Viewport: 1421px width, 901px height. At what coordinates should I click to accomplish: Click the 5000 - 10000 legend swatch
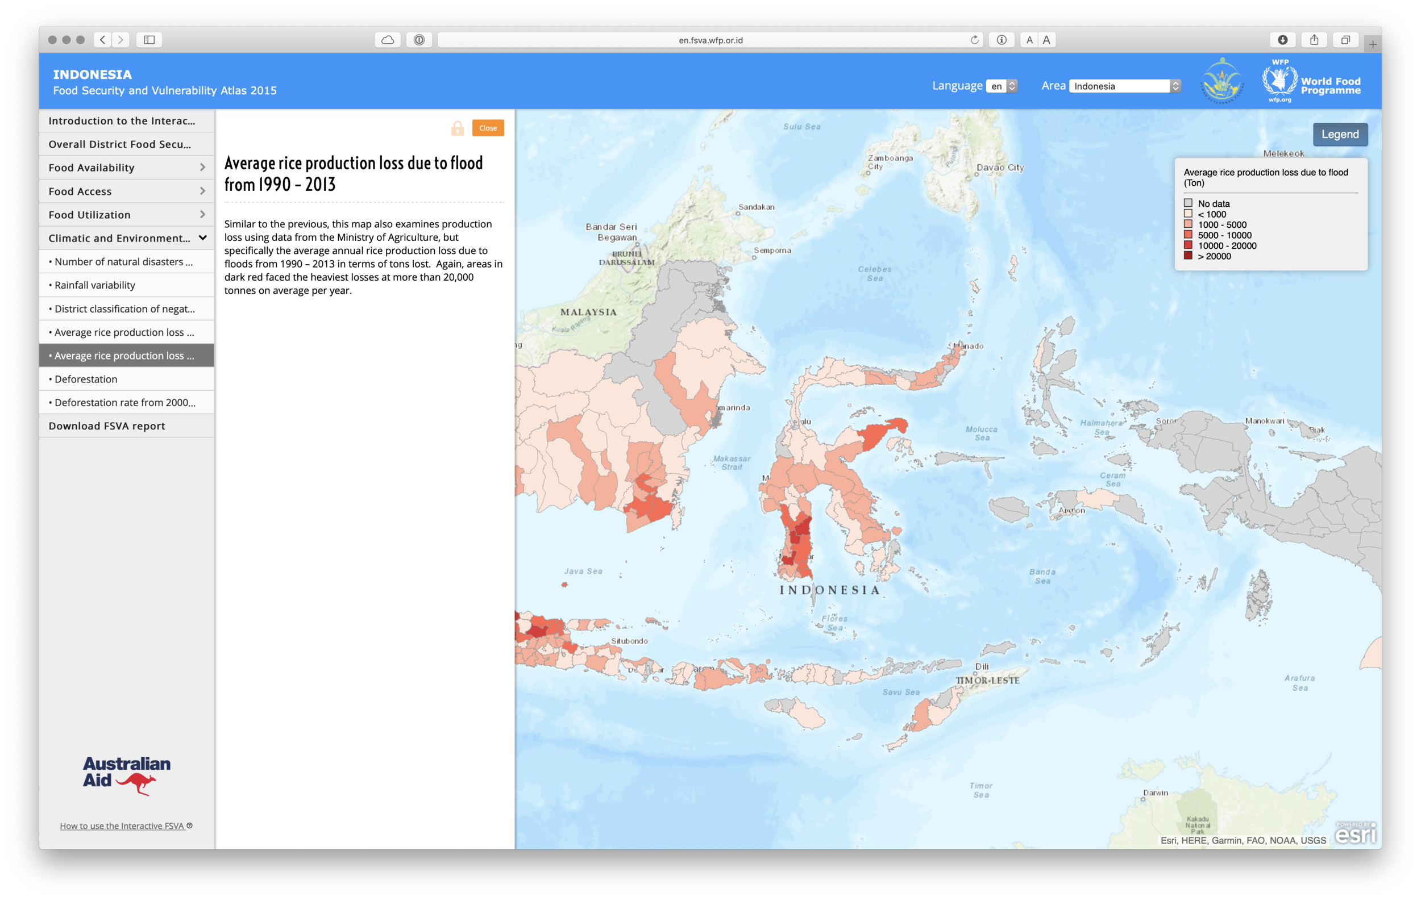[x=1188, y=235]
